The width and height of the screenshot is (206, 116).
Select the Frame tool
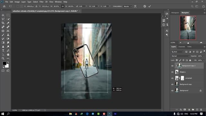point(3,31)
